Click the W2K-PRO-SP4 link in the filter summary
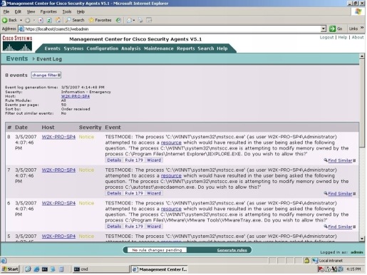The image size is (367, 275). tap(76, 96)
